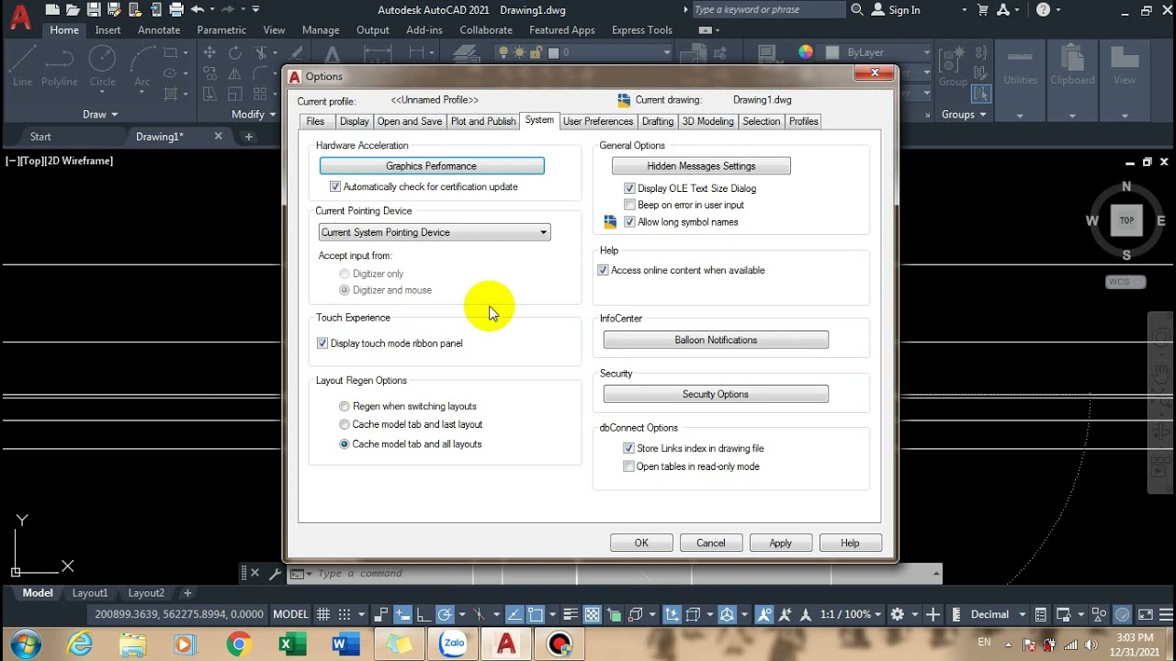Select the Arc tool
This screenshot has width=1176, height=661.
(x=141, y=67)
